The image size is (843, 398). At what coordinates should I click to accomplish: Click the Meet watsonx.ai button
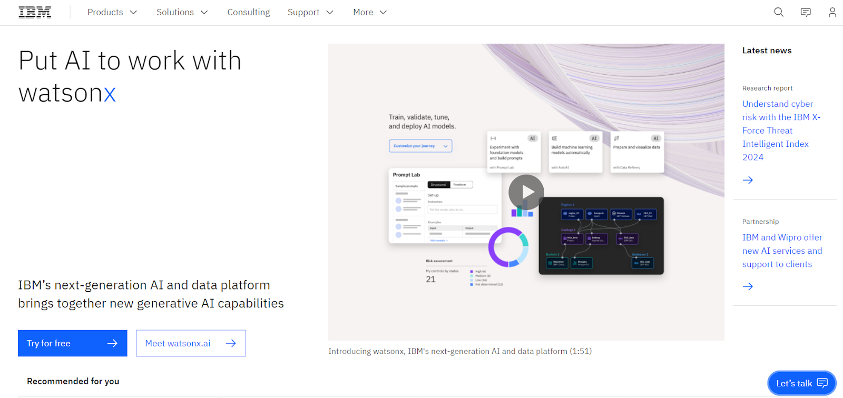click(191, 343)
